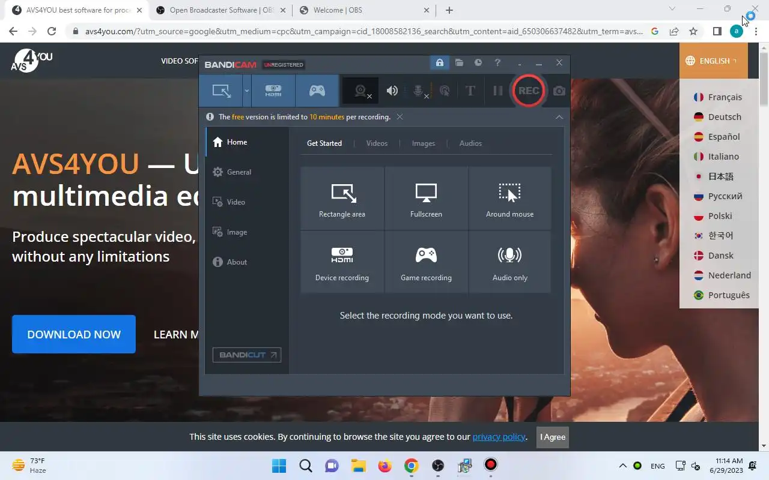The image size is (769, 480).
Task: Open screen recording mode dropdown arrow
Action: tap(246, 91)
